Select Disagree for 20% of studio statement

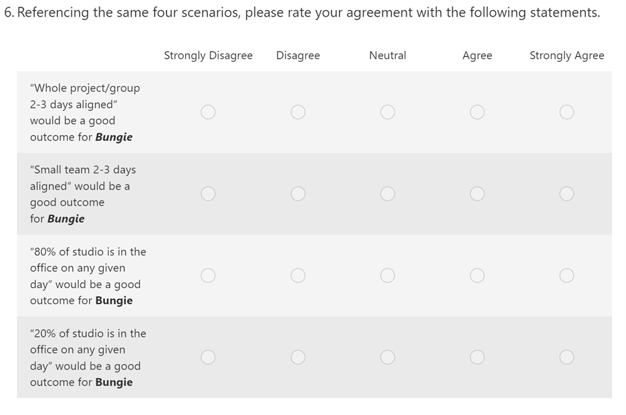pyautogui.click(x=298, y=357)
